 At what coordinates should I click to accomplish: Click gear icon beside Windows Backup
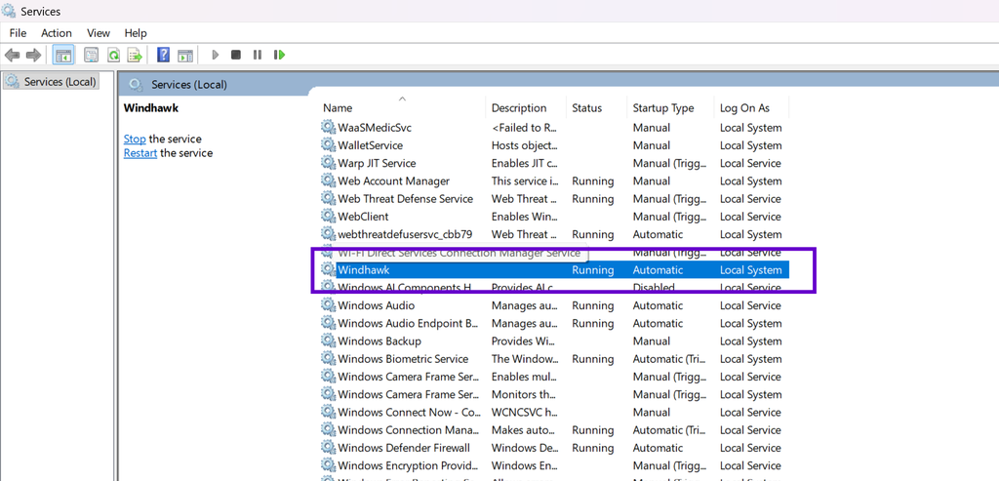pyautogui.click(x=328, y=341)
